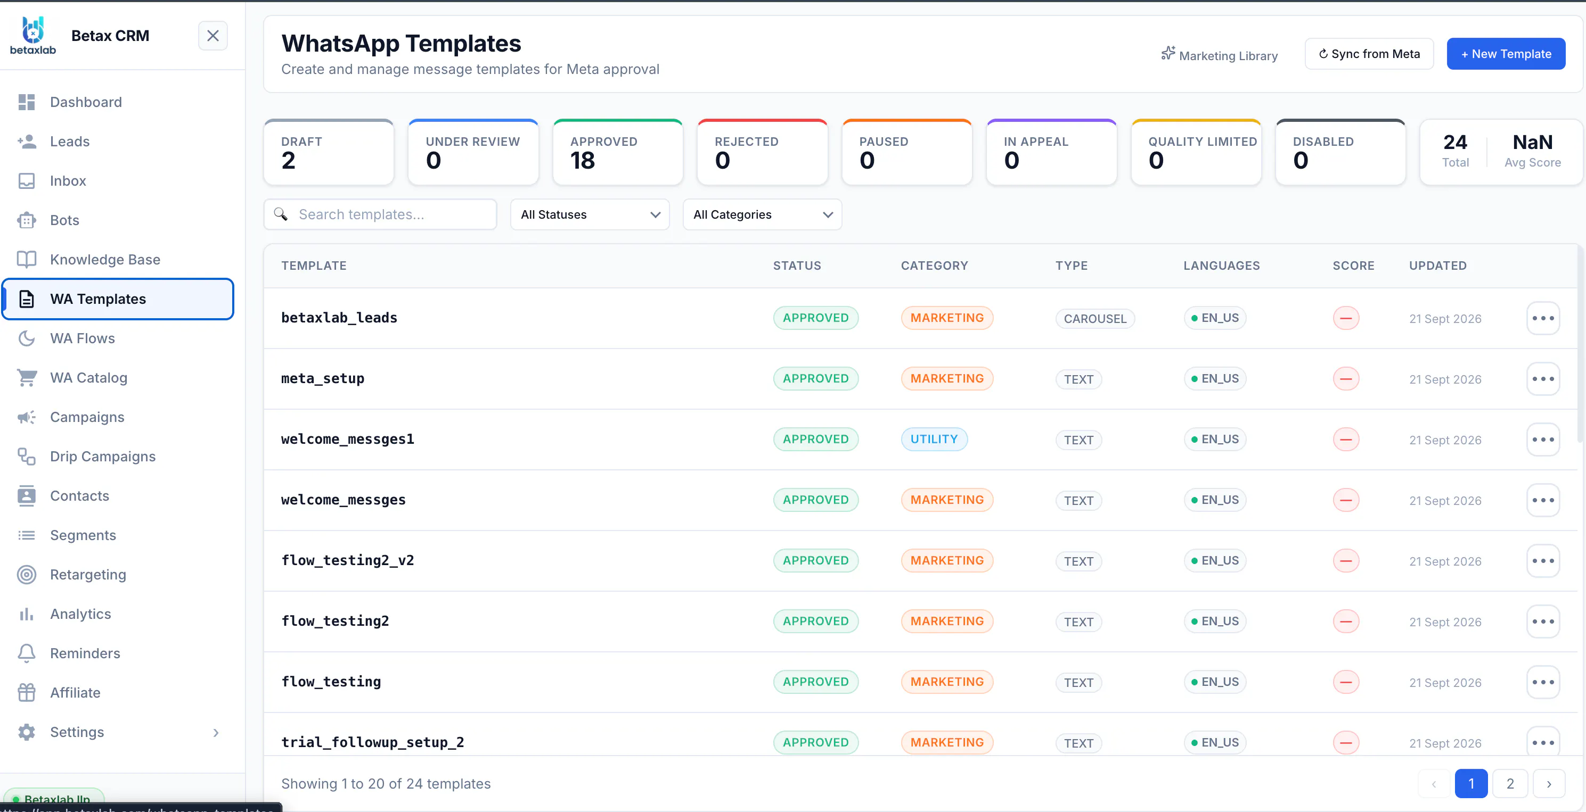
Task: Open actions menu for betaxlab_leads
Action: coord(1543,318)
